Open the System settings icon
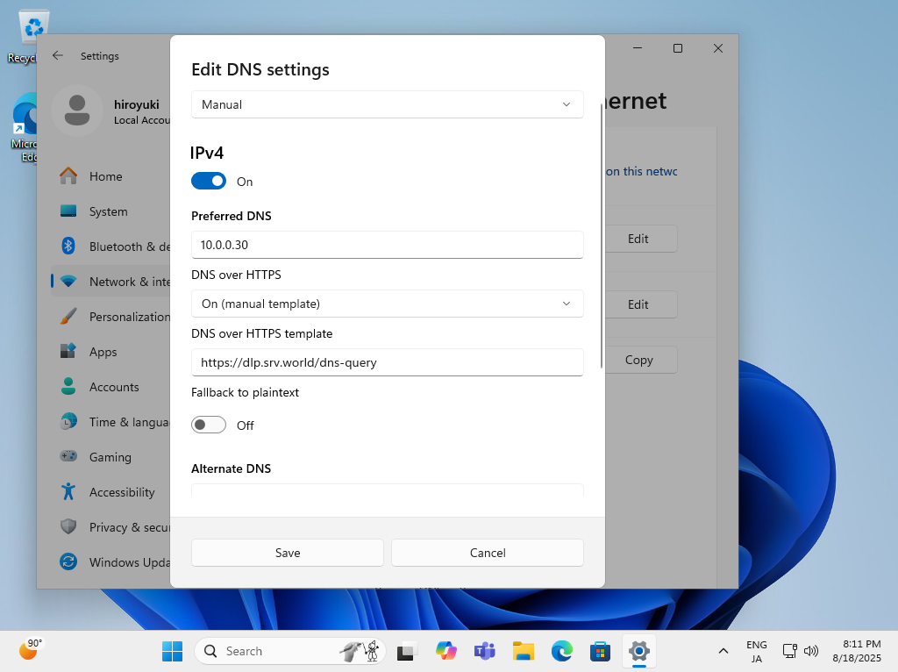Viewport: 898px width, 672px height. pos(68,211)
